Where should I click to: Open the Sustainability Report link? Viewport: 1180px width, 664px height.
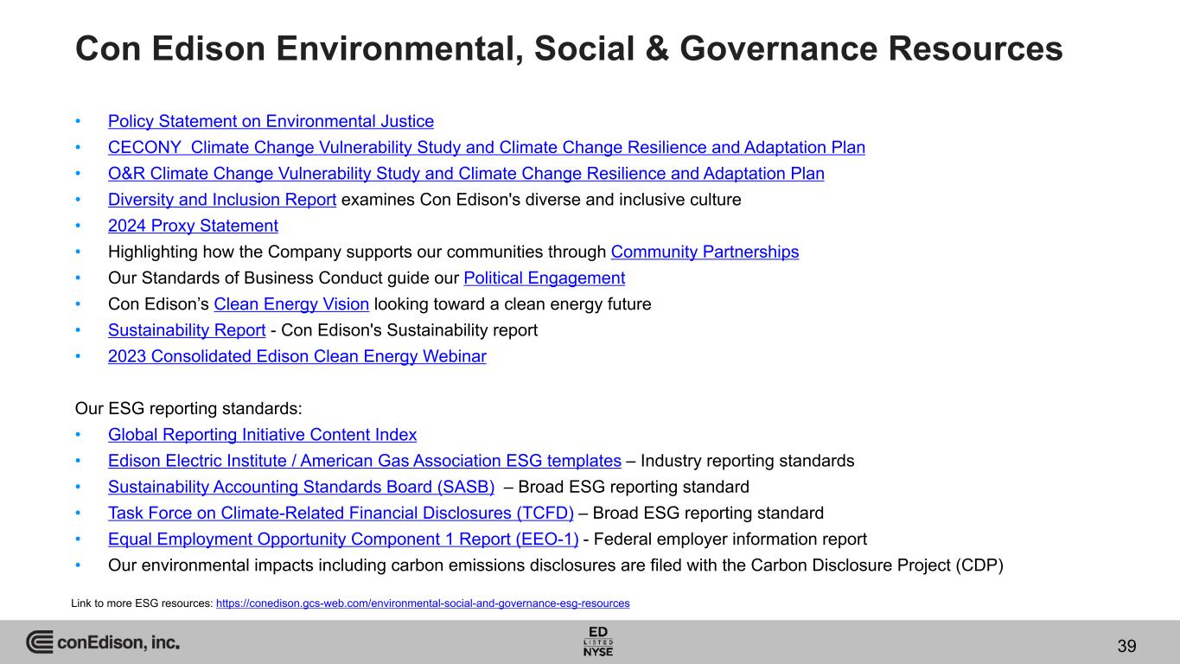click(187, 330)
